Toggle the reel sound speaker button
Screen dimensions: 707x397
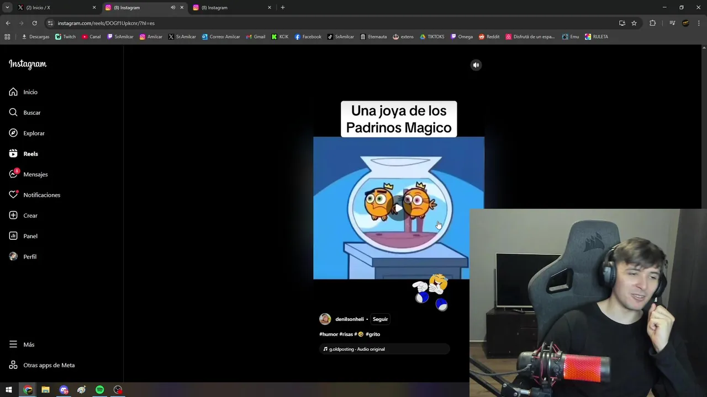476,65
